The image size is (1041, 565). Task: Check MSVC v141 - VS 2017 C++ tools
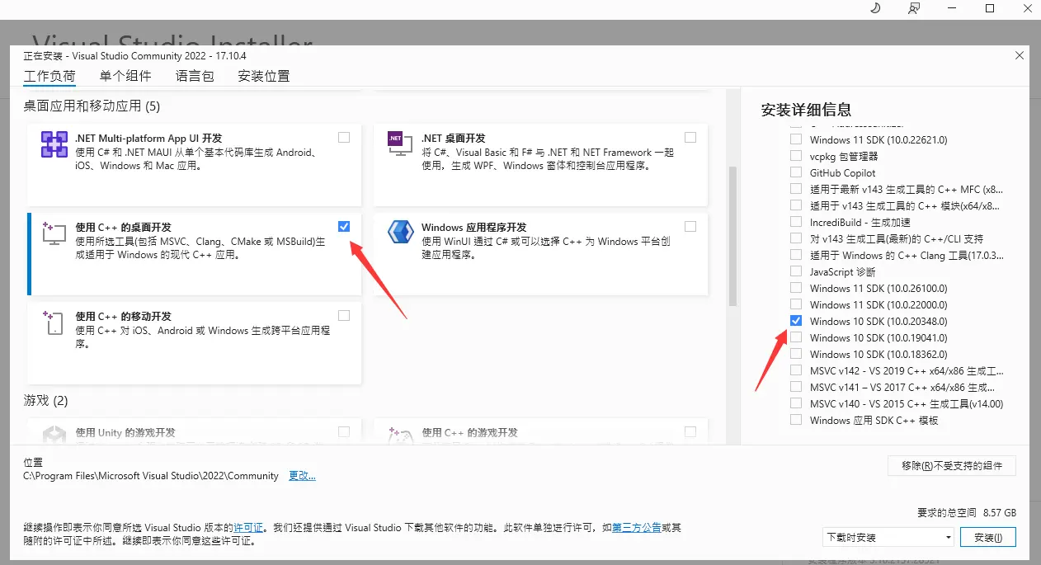pos(796,387)
